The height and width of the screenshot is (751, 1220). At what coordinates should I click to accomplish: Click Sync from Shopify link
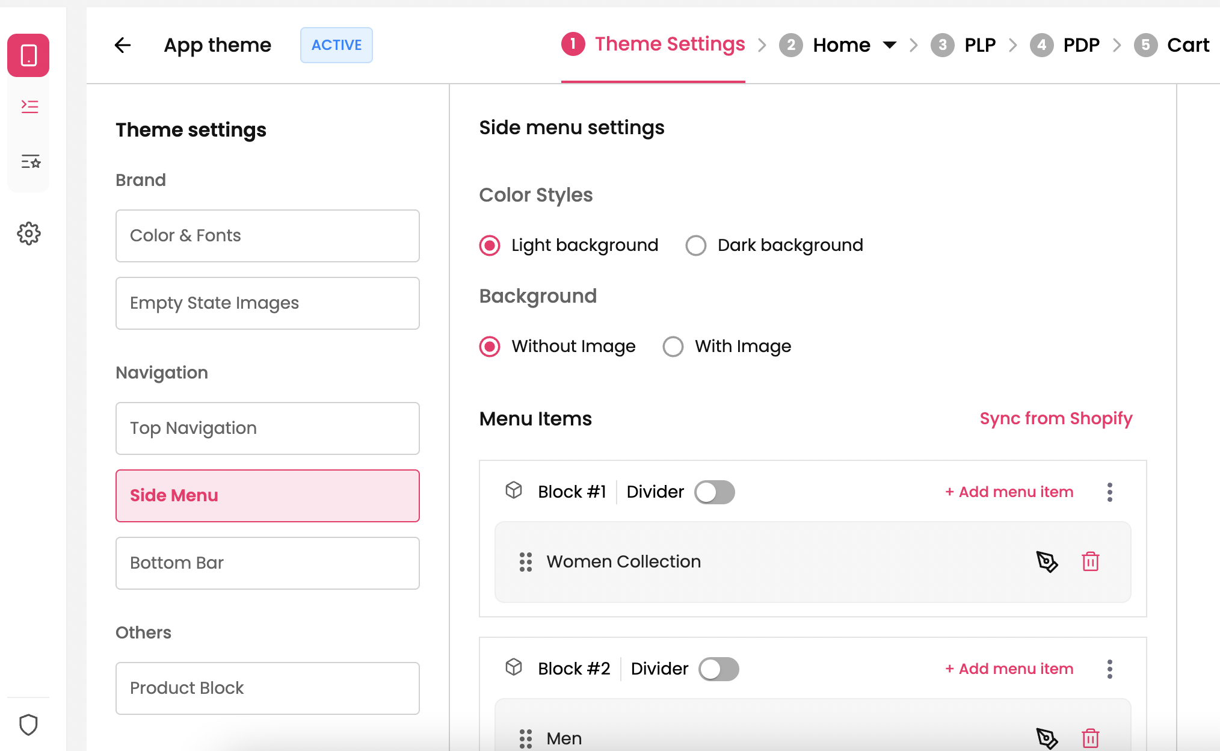[1056, 418]
